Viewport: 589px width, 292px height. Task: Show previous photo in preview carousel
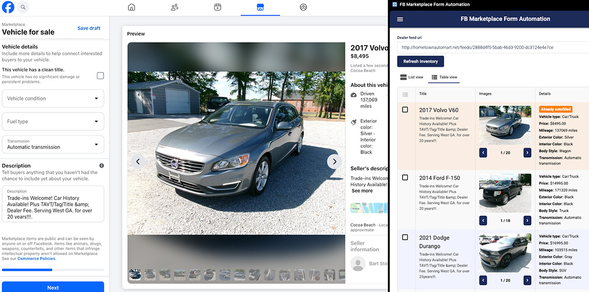coord(138,162)
